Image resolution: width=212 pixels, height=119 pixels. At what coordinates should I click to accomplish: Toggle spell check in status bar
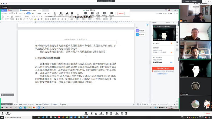pyautogui.click(x=46, y=104)
